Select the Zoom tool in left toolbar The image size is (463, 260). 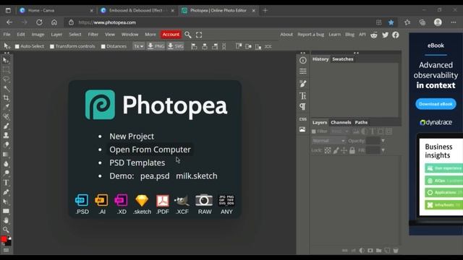click(x=6, y=230)
